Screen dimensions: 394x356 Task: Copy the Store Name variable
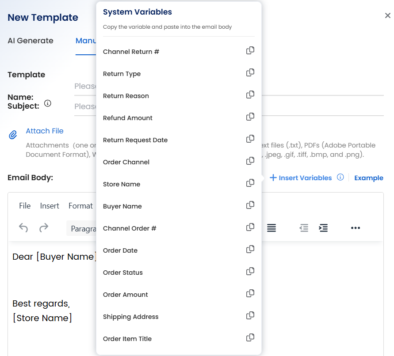point(250,183)
